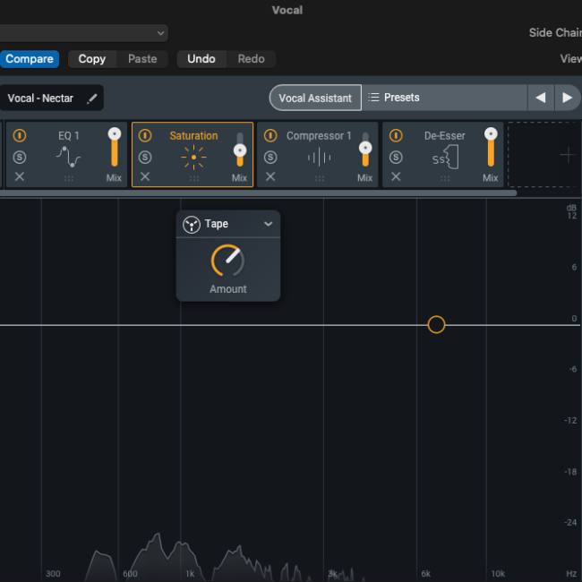Go to the previous preset arrow
Image resolution: width=582 pixels, height=582 pixels.
(540, 98)
